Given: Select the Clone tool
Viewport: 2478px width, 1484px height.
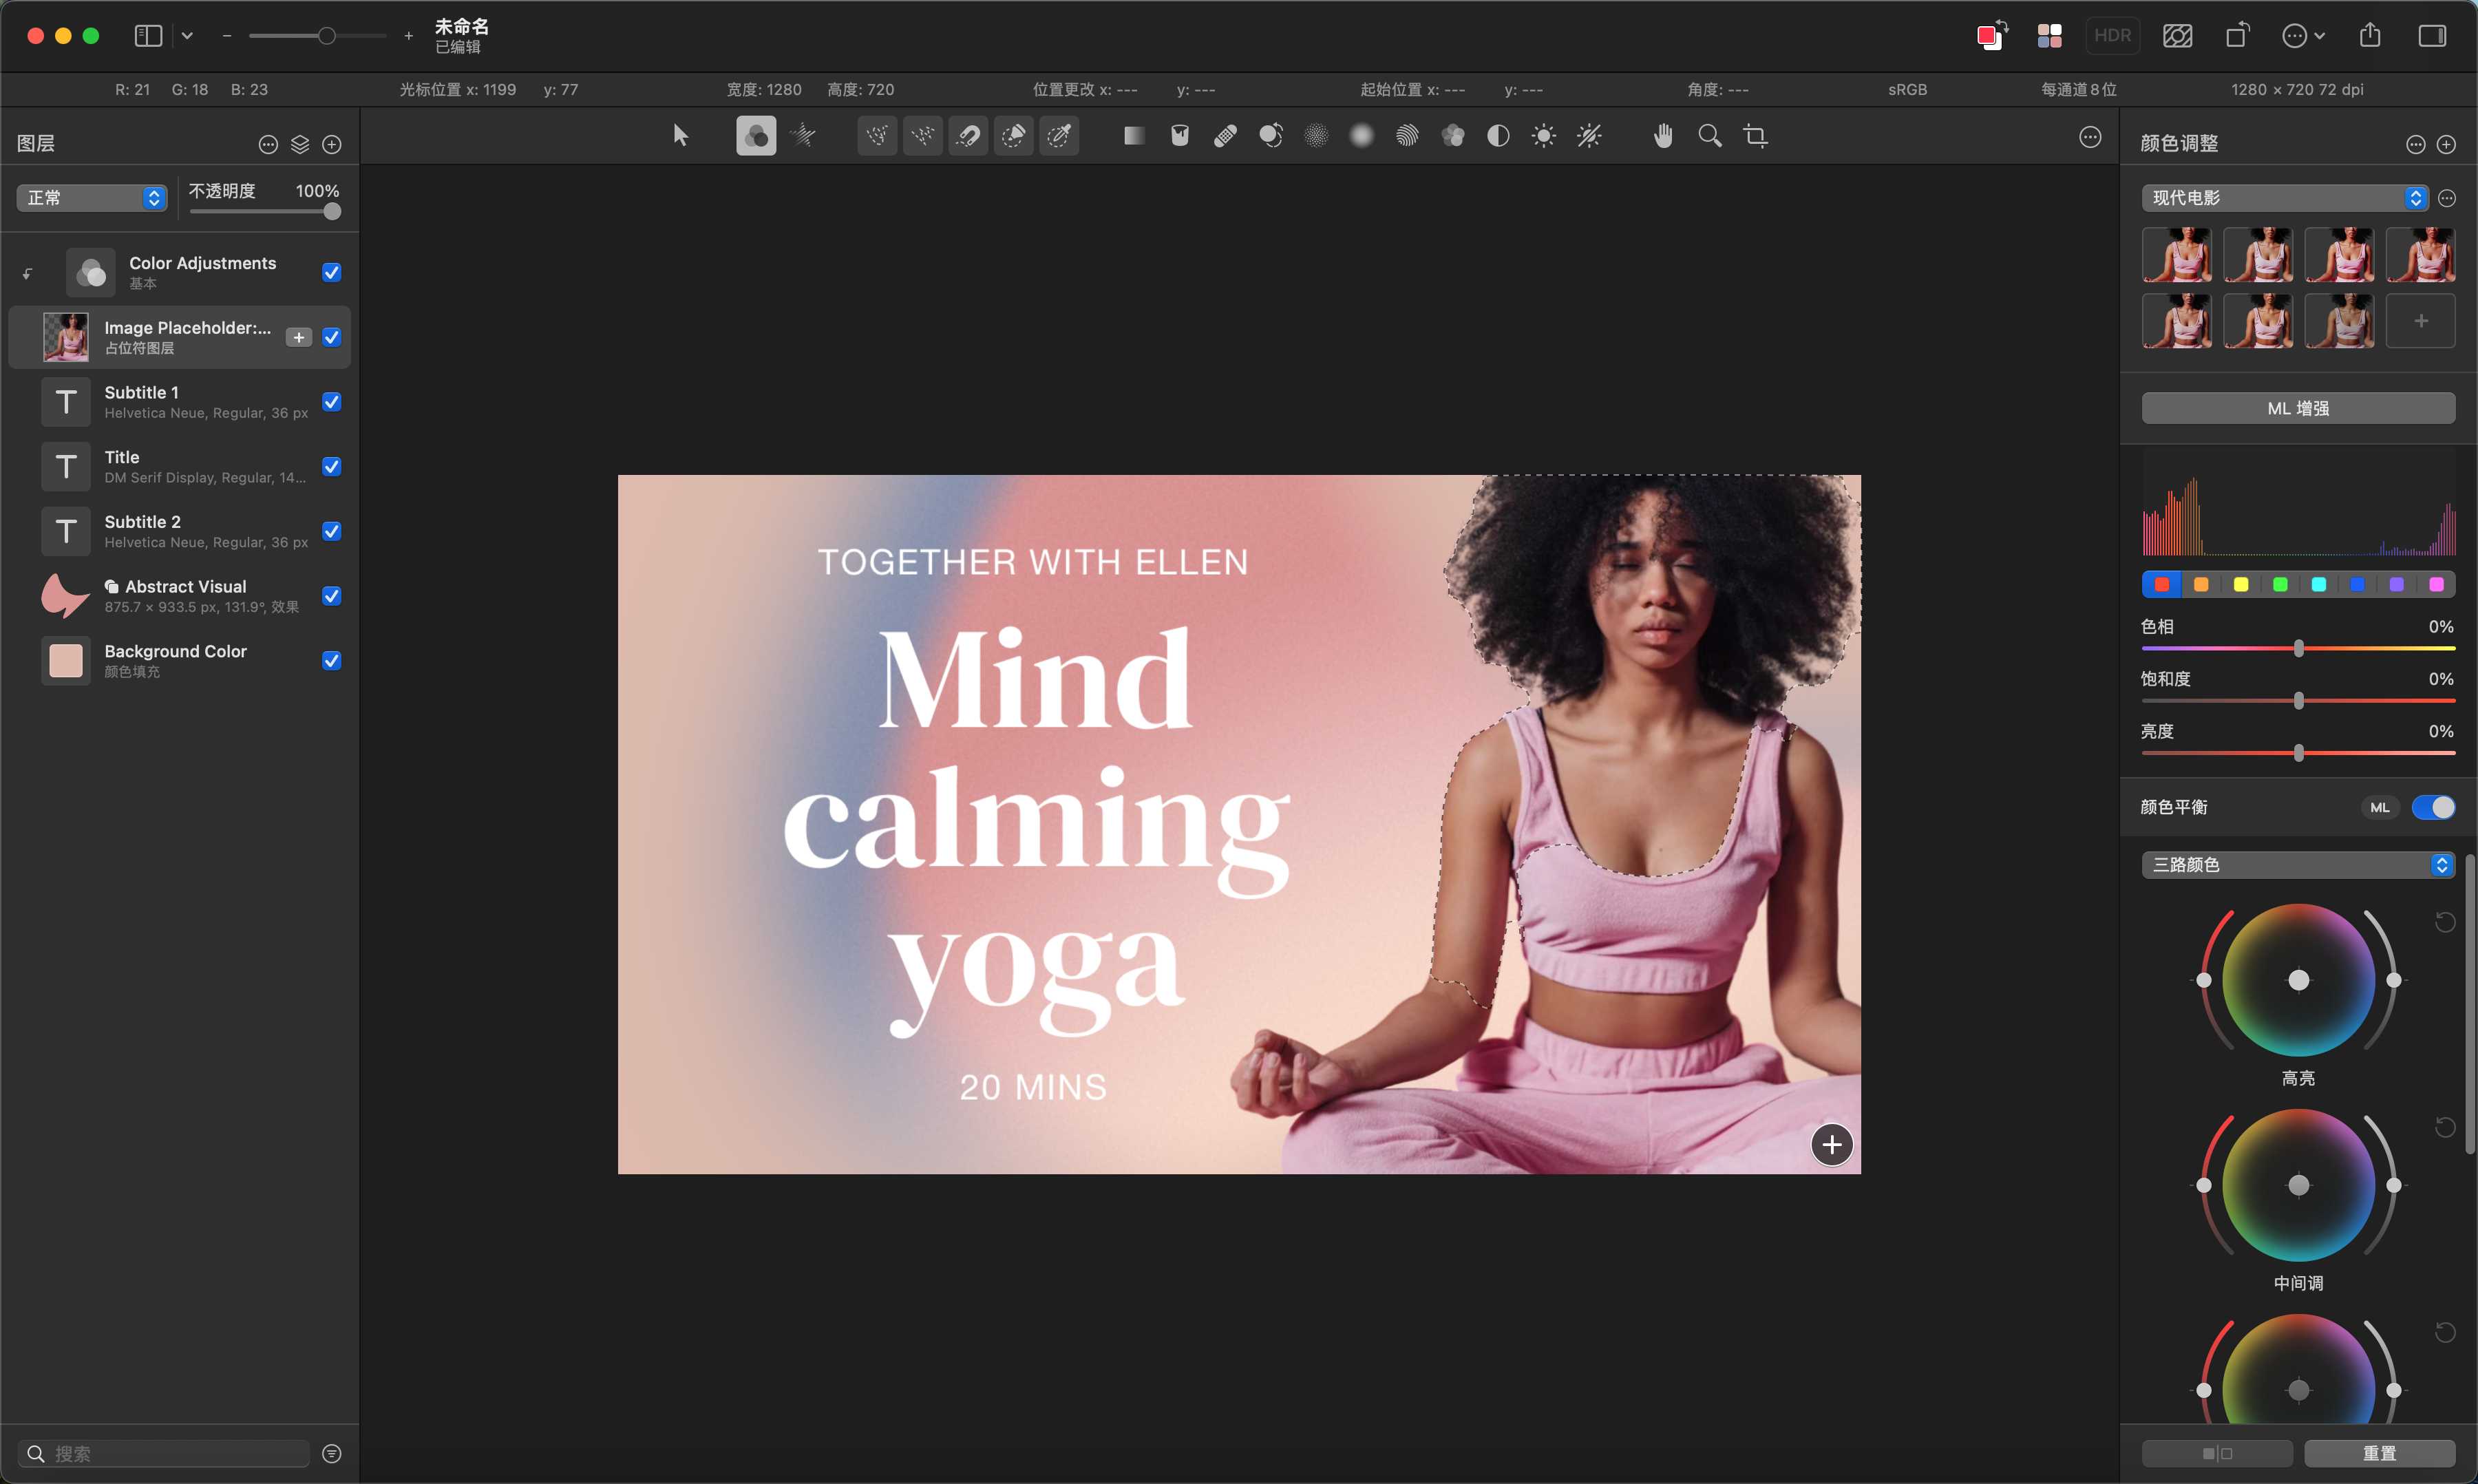Looking at the screenshot, I should click(1271, 136).
